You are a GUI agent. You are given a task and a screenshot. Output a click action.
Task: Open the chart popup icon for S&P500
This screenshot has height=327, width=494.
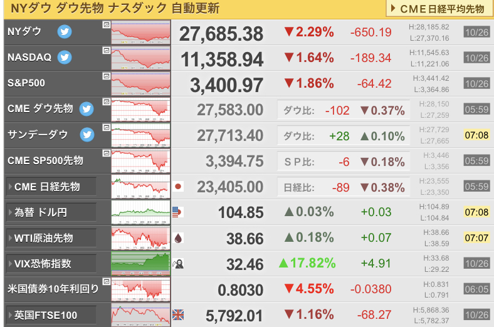coord(107,76)
